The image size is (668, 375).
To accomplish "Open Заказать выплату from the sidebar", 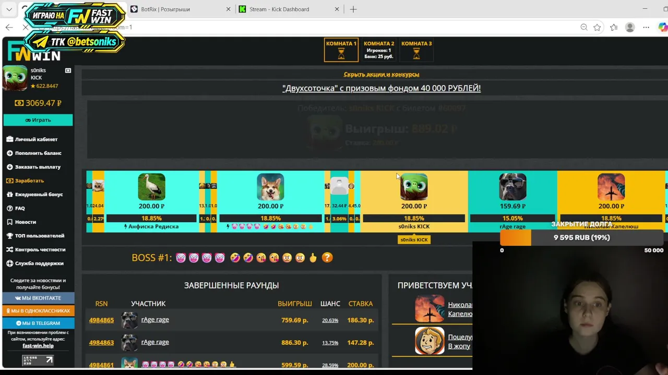I will tap(33, 167).
